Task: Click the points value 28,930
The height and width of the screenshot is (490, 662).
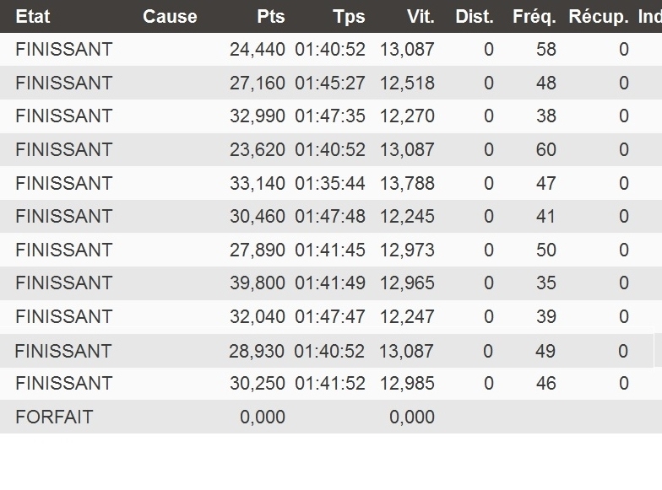Action: coord(257,350)
